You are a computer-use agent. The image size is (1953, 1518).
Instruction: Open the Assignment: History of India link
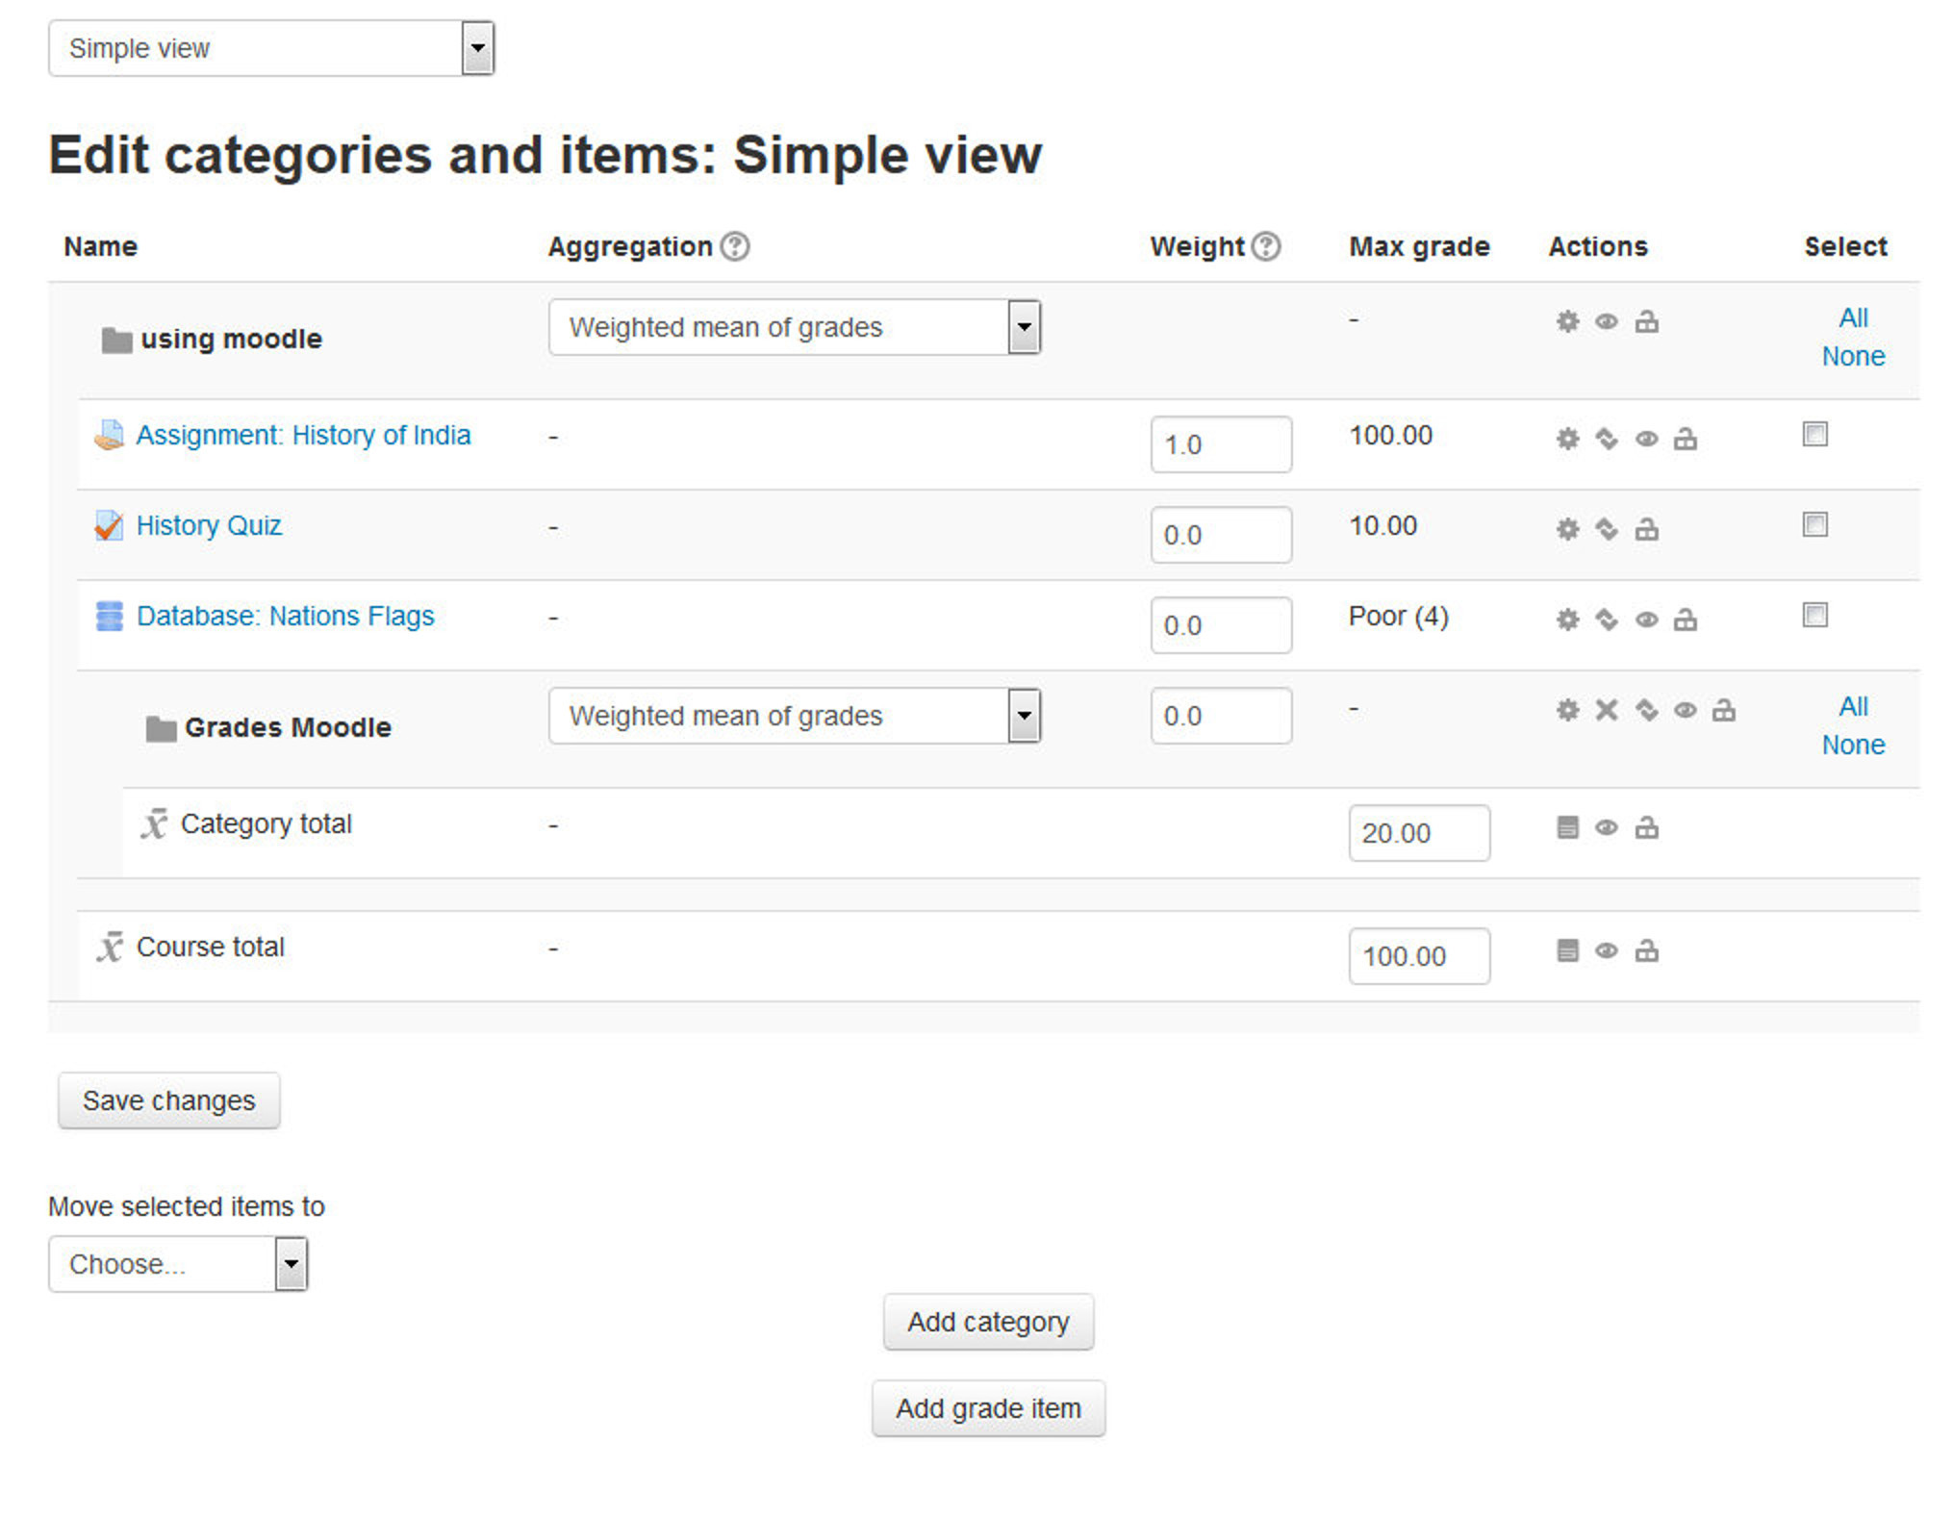point(303,435)
